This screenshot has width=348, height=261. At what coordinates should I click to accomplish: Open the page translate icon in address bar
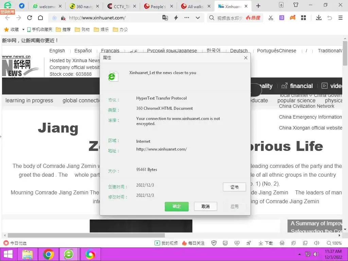coord(165,18)
